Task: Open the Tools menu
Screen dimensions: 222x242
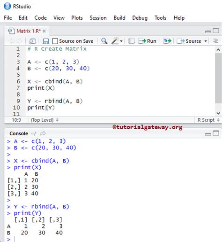Action: click(160, 18)
